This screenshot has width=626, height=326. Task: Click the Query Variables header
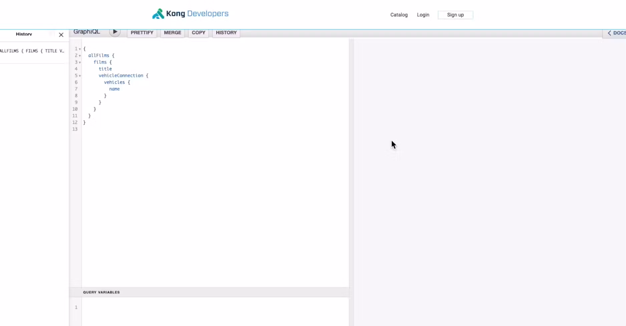[x=101, y=292]
